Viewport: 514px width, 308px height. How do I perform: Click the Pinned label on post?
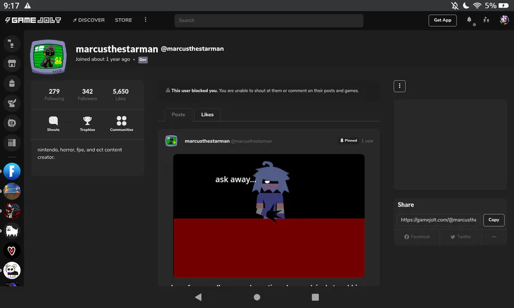[x=348, y=140]
